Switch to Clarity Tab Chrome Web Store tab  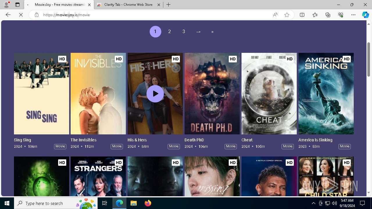pyautogui.click(x=128, y=5)
